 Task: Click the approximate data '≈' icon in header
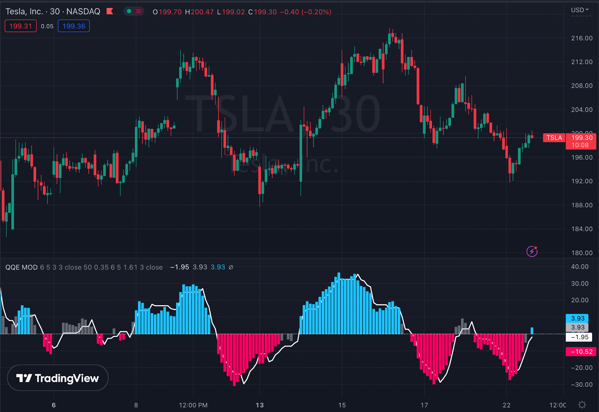point(138,12)
